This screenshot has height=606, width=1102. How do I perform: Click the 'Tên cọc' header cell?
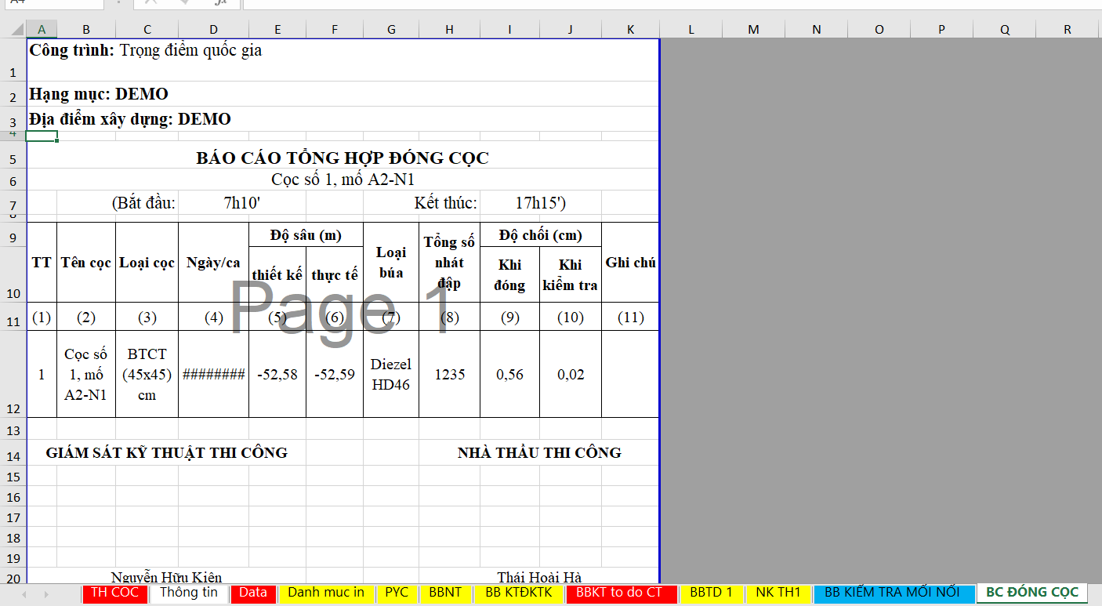point(86,263)
